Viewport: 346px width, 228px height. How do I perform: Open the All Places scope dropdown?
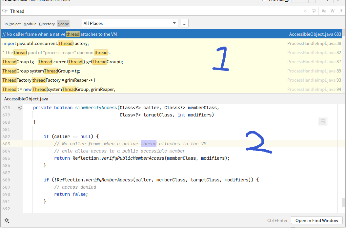tap(130, 23)
